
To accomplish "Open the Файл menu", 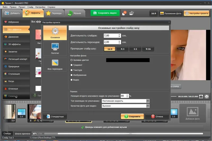I will click(5, 7).
